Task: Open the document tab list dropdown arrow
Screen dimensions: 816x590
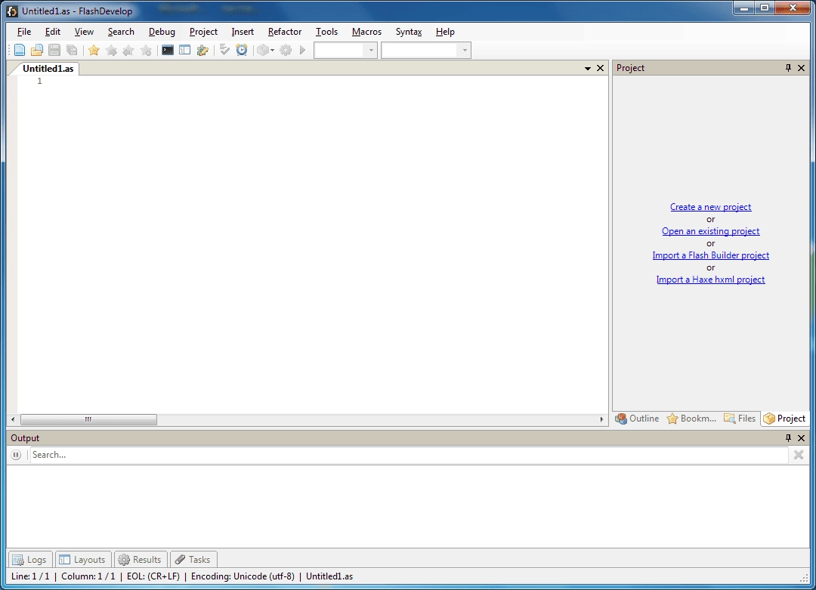Action: coord(588,68)
